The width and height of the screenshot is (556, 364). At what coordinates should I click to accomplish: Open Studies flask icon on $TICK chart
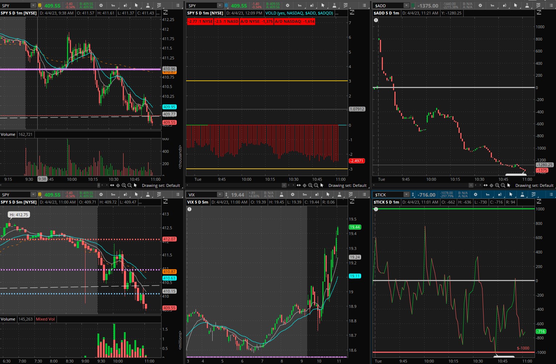(x=522, y=194)
